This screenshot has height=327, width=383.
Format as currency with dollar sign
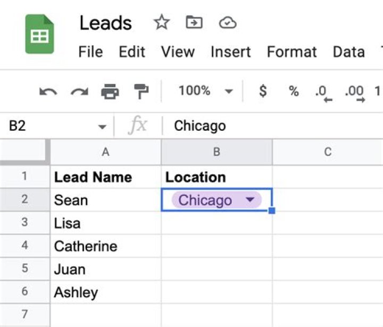click(263, 91)
